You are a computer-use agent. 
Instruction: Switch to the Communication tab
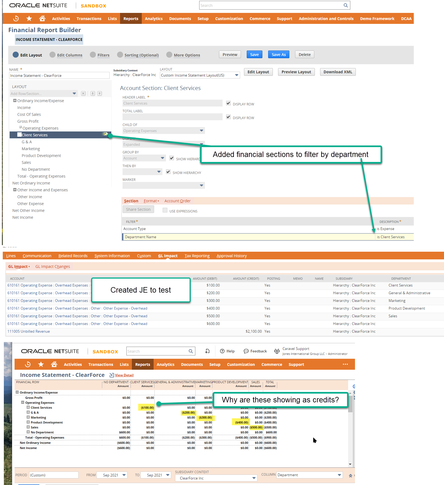(37, 256)
